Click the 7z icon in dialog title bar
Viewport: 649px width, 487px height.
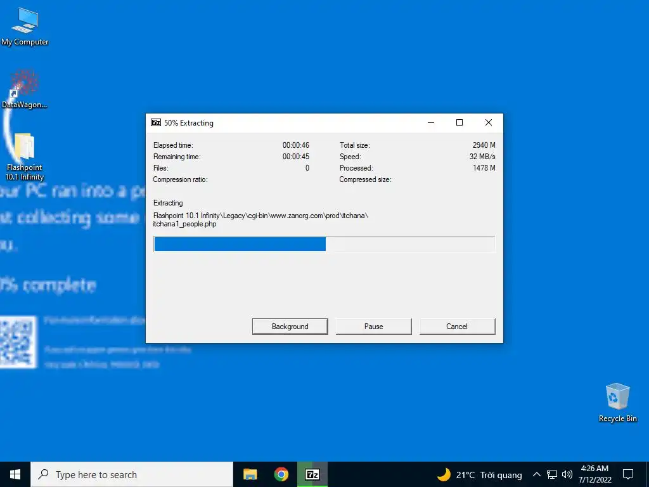(156, 122)
